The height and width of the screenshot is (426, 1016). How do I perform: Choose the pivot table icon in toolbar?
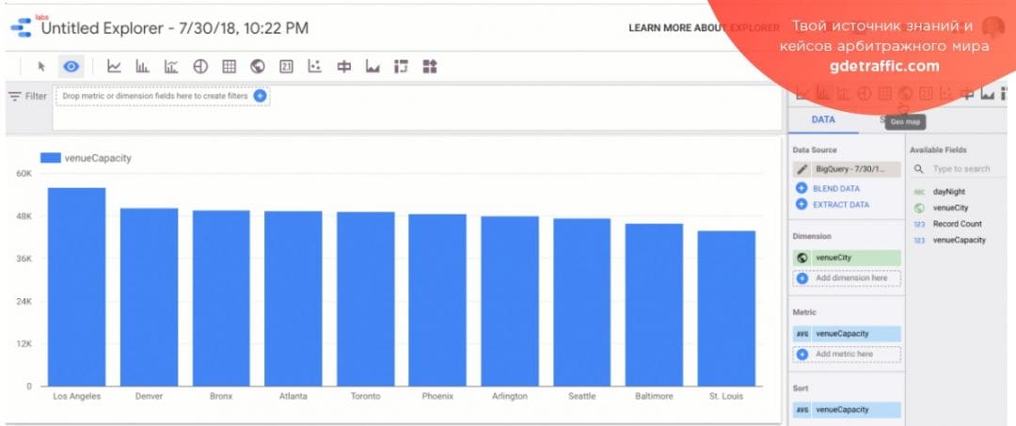pos(401,66)
